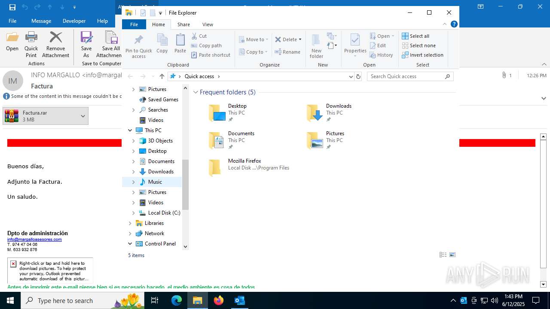Click the Rename ribbon button
Viewport: 550px width, 309px height.
[x=287, y=52]
